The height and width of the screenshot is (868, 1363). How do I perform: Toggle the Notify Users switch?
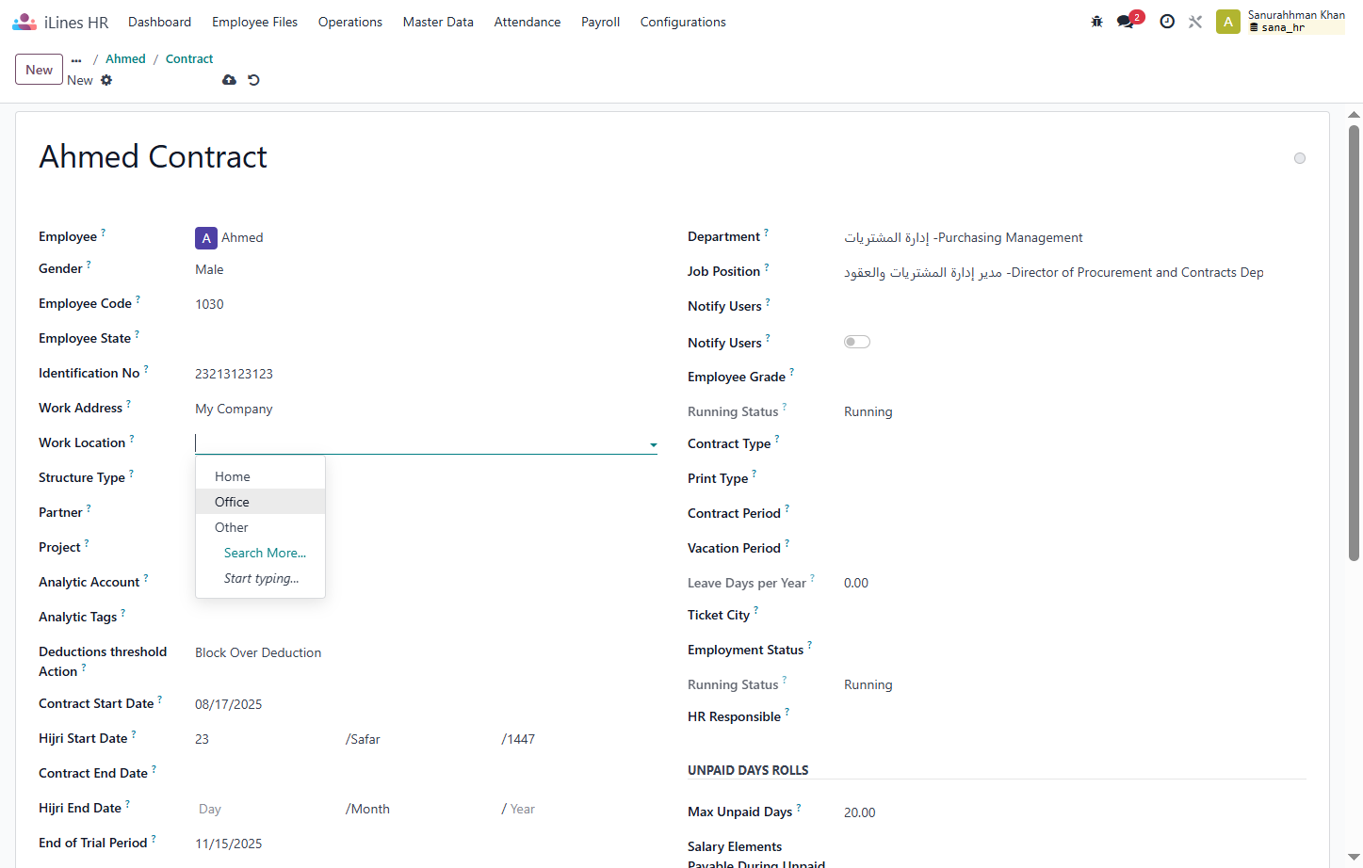857,342
